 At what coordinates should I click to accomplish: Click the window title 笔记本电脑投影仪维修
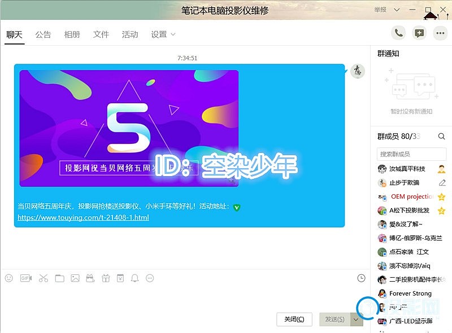(225, 10)
